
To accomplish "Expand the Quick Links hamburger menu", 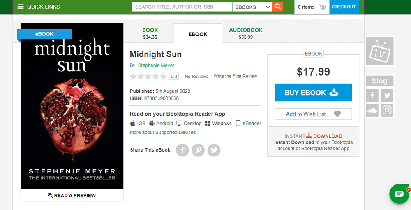I will [x=21, y=7].
